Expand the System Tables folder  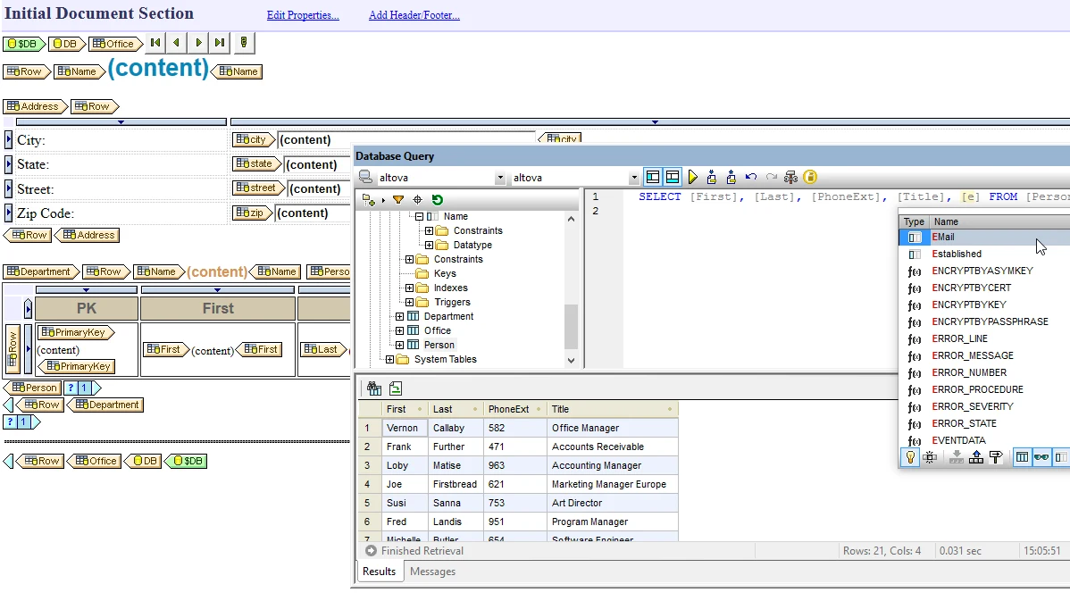389,360
